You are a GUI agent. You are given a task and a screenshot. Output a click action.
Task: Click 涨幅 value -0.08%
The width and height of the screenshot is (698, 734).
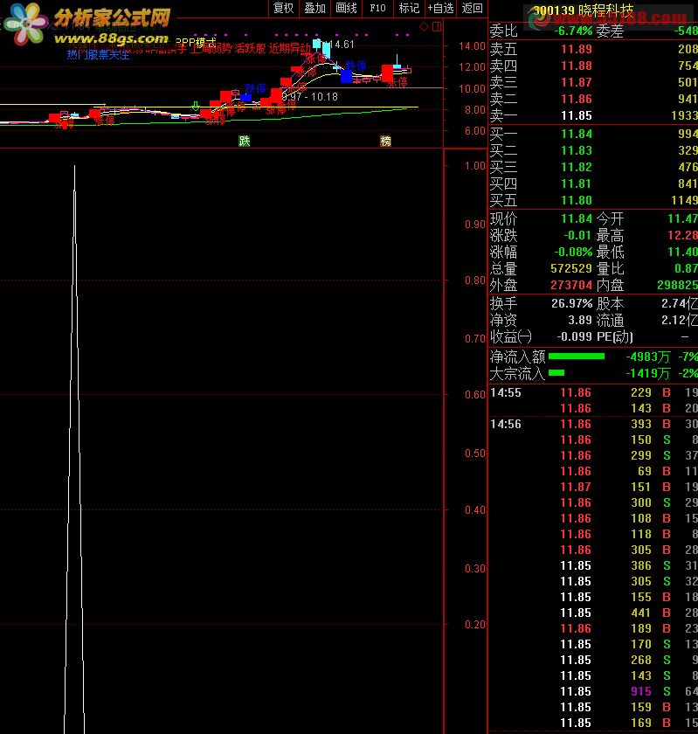(573, 252)
